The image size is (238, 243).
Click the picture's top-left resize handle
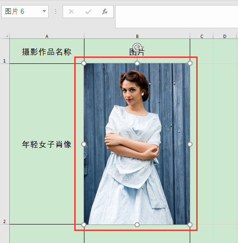point(84,63)
